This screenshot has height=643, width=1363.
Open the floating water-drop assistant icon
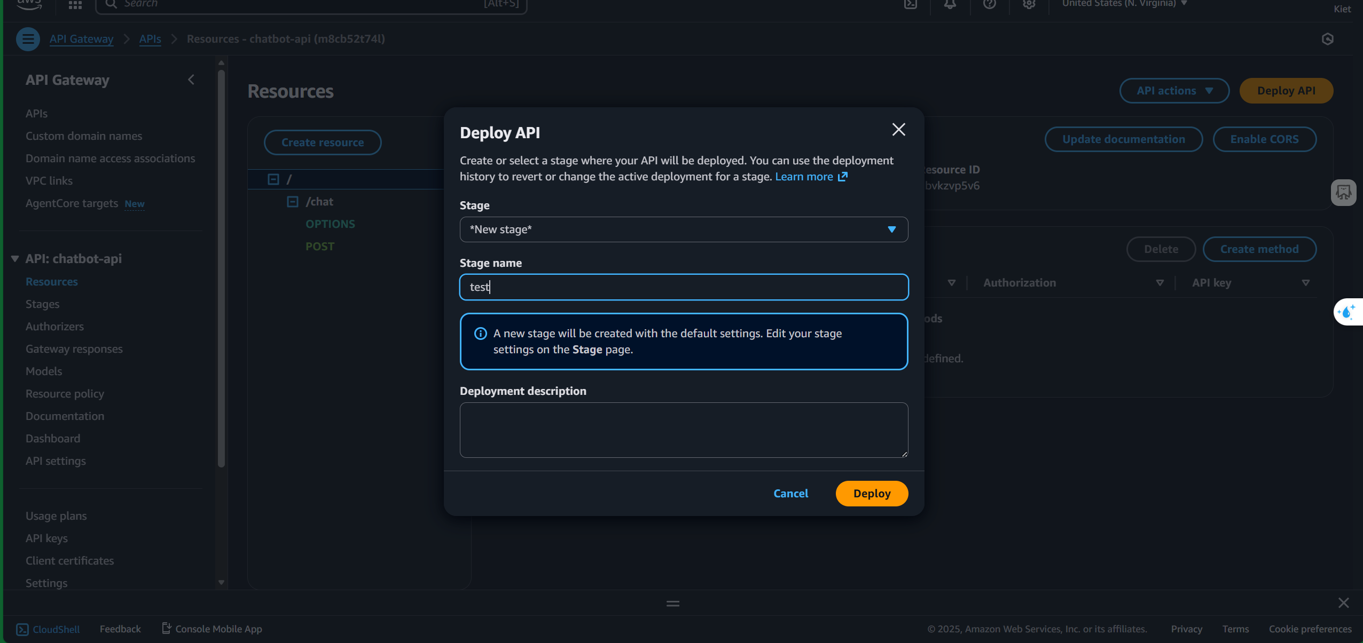[x=1346, y=312]
